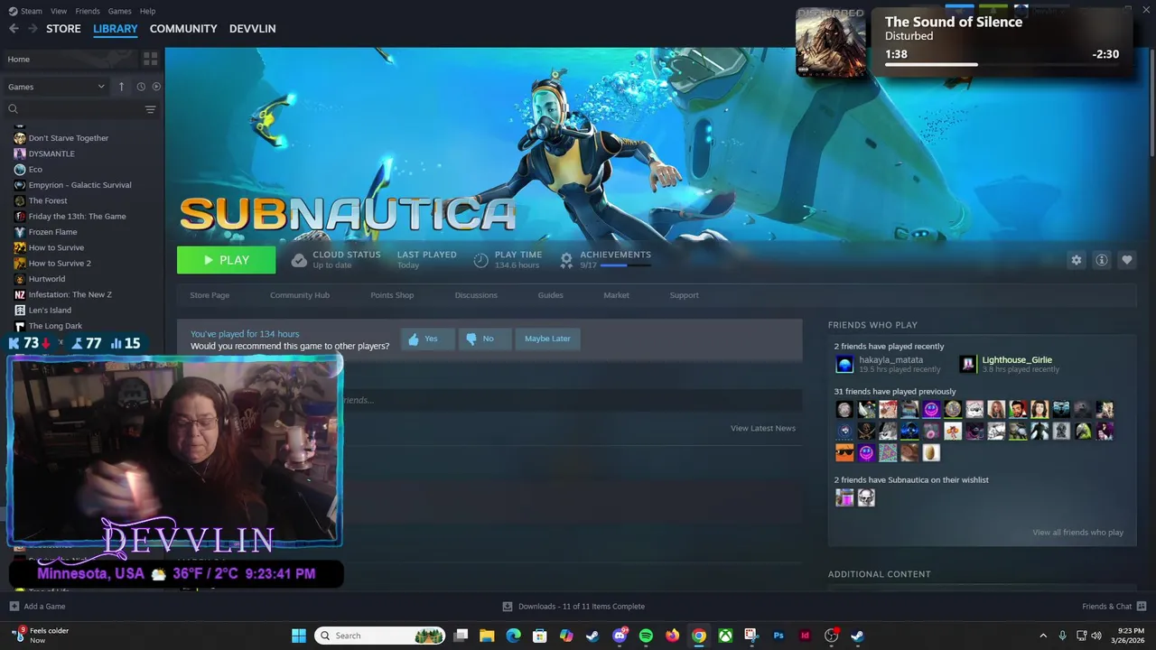
Task: Select DYSMANTLE in games list
Action: [51, 153]
